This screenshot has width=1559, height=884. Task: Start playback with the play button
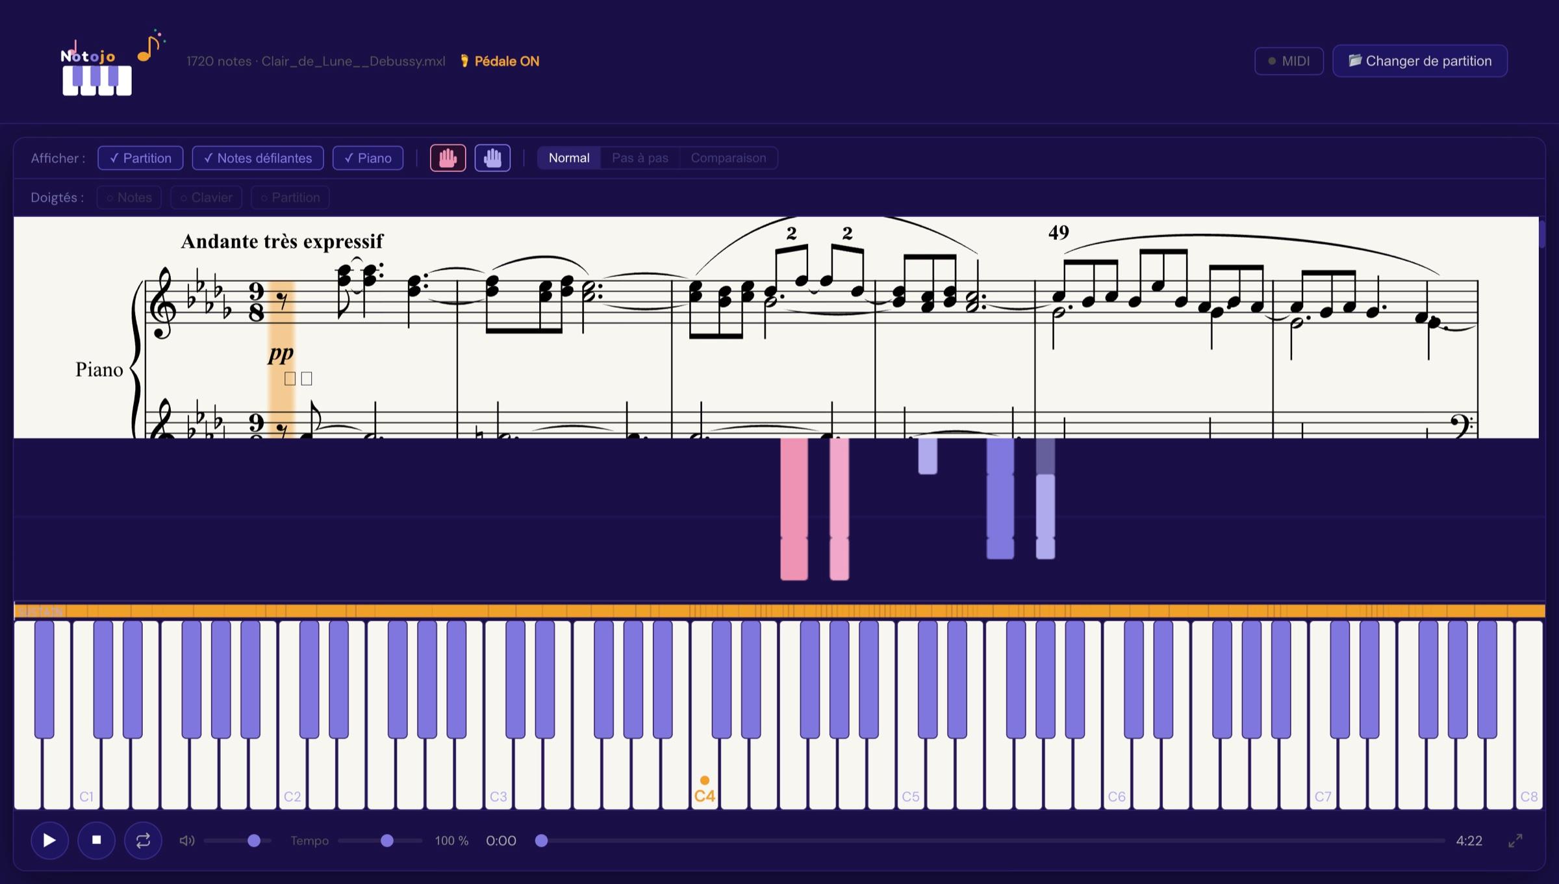(x=49, y=840)
